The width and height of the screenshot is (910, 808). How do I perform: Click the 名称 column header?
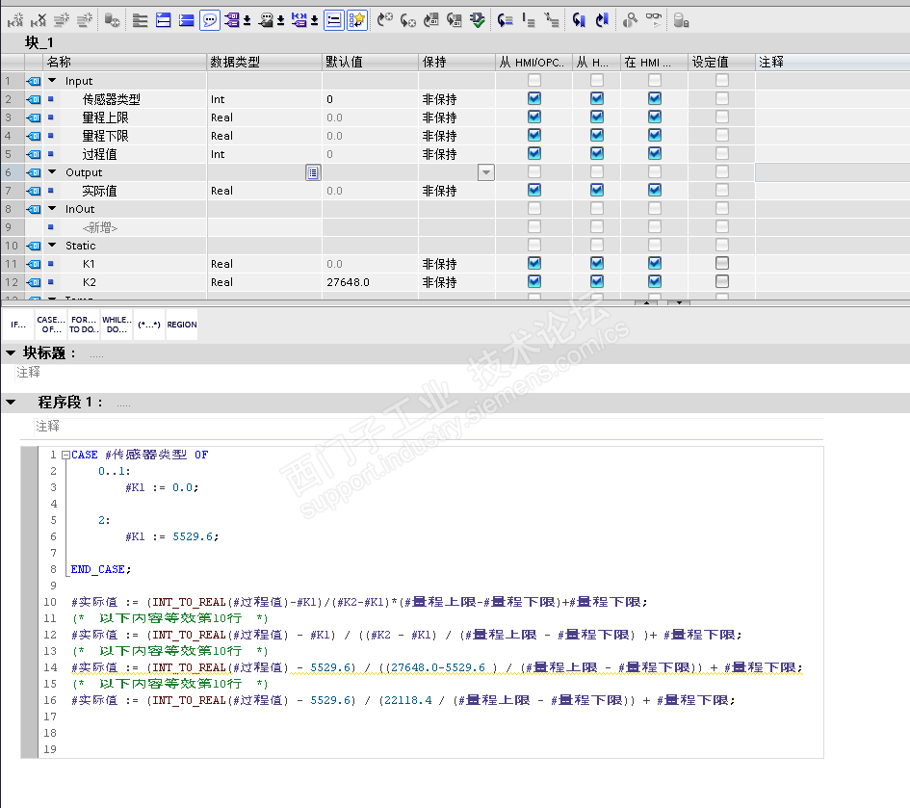click(x=125, y=62)
